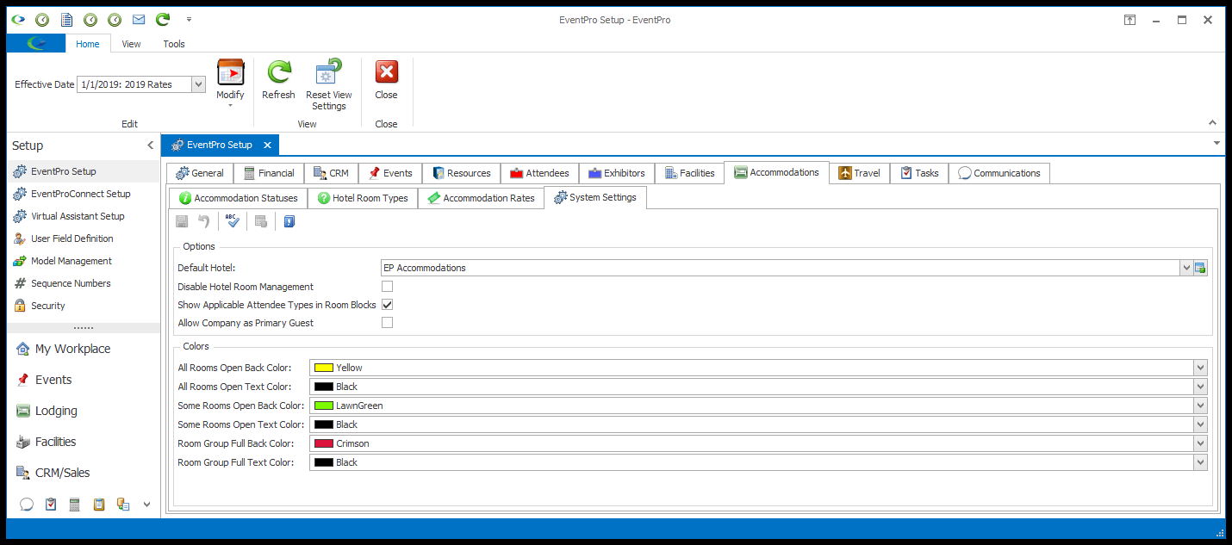Click into the Default Hotel field
The height and width of the screenshot is (545, 1232).
pos(781,268)
